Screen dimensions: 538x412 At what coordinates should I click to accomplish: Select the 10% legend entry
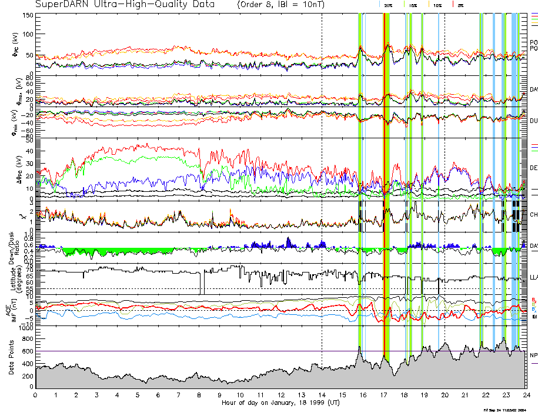[x=437, y=5]
